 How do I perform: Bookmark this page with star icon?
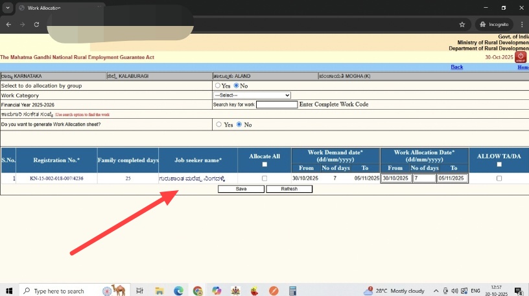coord(462,24)
